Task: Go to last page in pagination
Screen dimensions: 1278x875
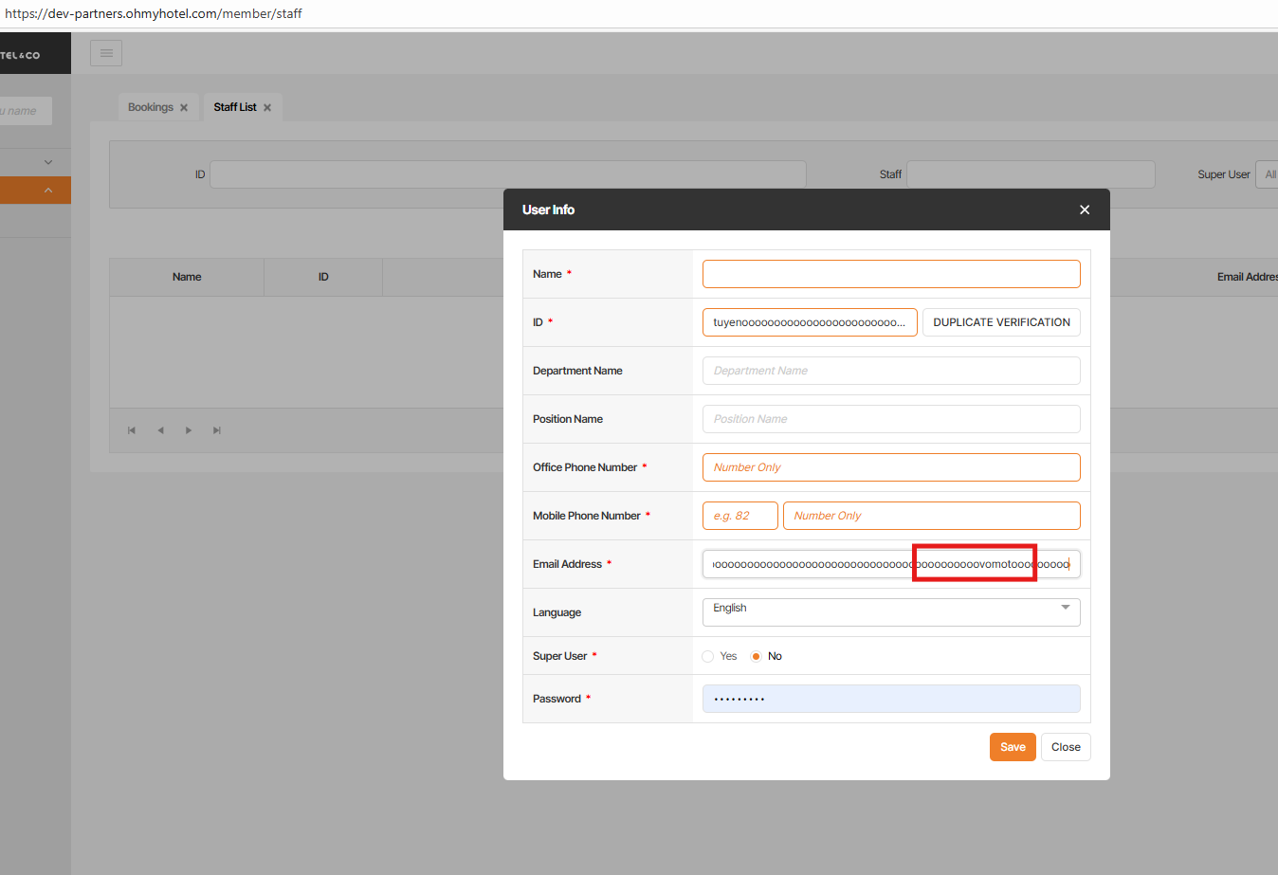Action: point(217,430)
